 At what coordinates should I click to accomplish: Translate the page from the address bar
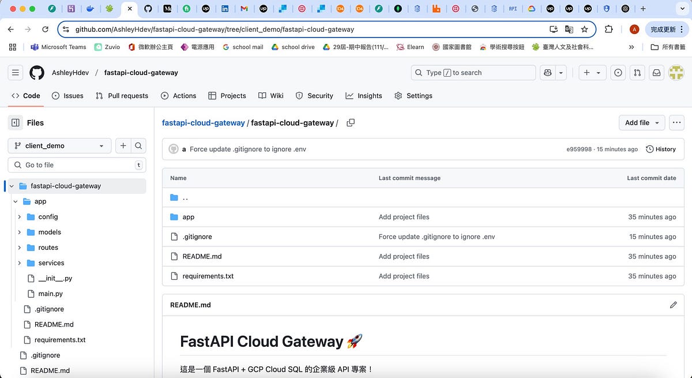coord(568,29)
